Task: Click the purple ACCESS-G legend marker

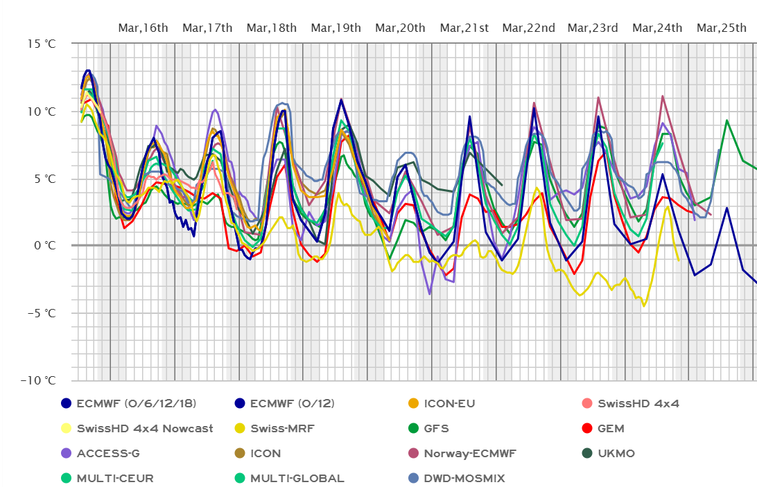Action: click(66, 453)
